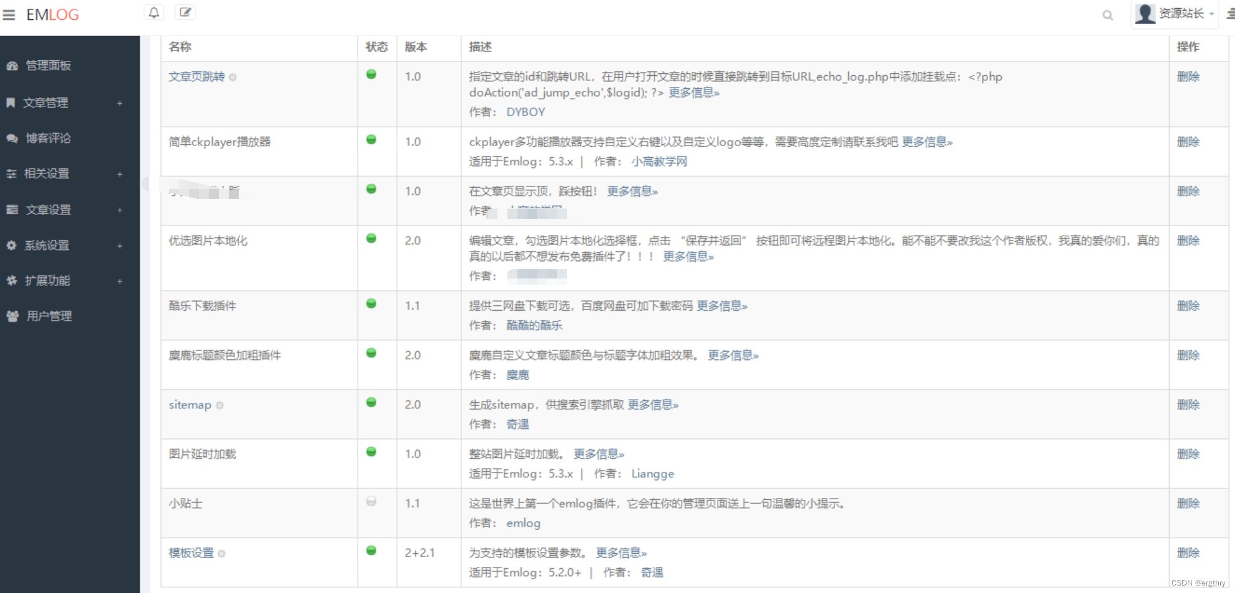Expand the 系统设置 sidebar section

(x=119, y=246)
